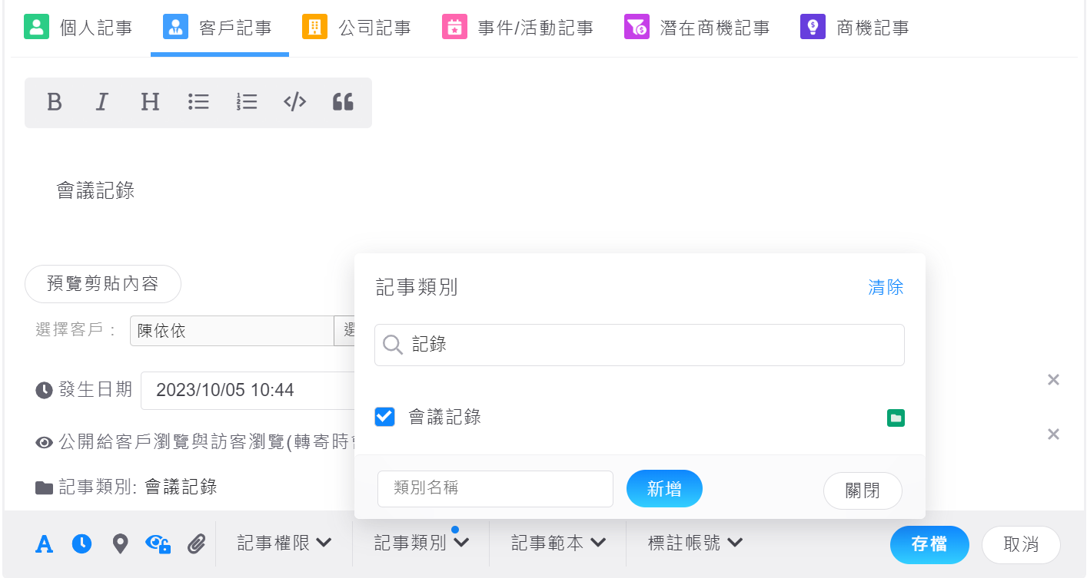Switch to the 商機記事 tab
The image size is (1087, 578).
click(x=855, y=28)
